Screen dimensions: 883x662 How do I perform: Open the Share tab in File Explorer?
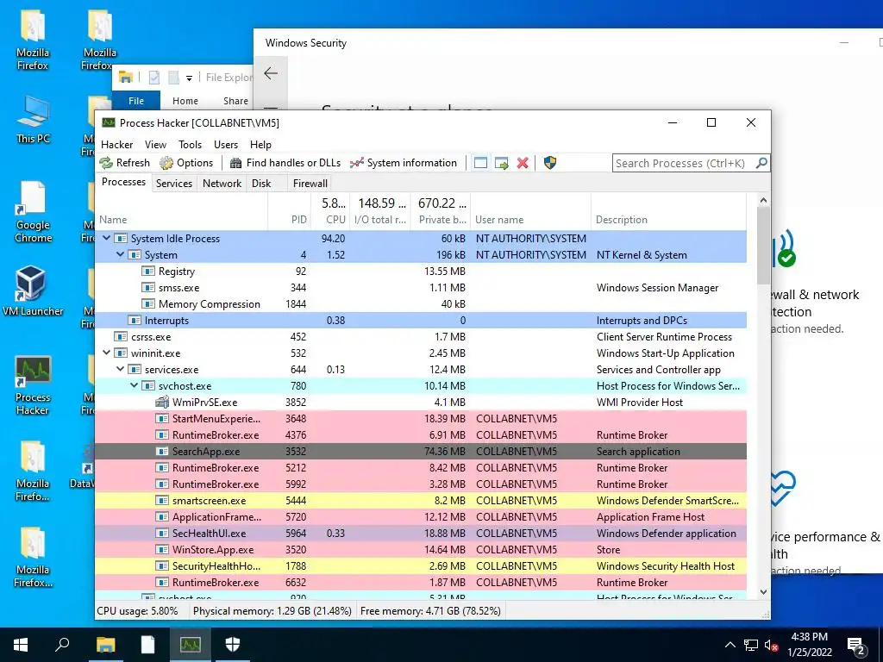[x=235, y=101]
